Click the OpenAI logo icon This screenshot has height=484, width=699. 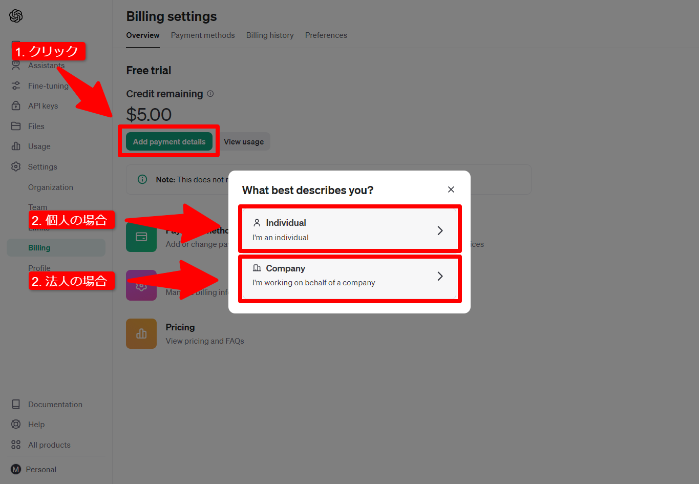(x=16, y=16)
